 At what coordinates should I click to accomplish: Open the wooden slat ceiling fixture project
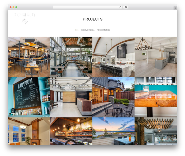(156, 131)
